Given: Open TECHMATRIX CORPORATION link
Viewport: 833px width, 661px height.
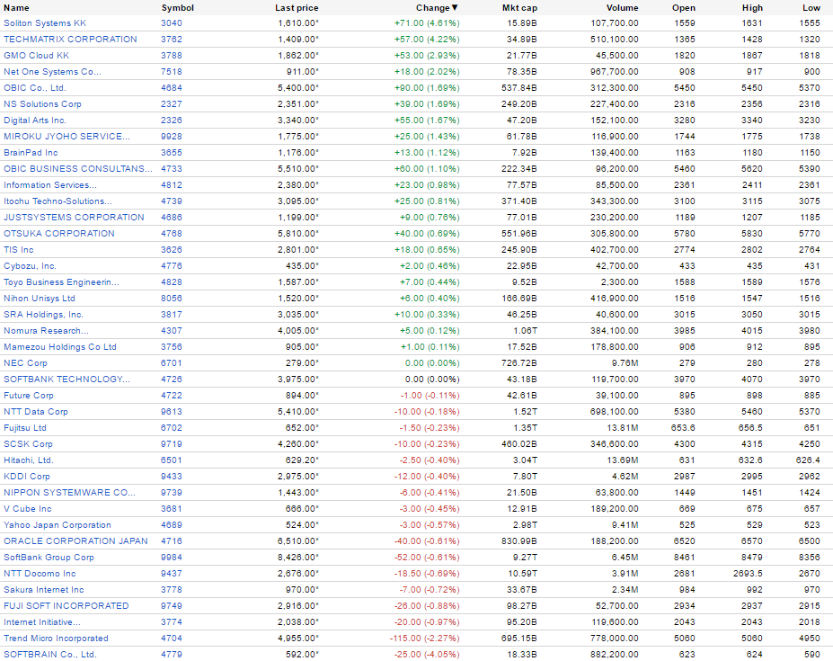Looking at the screenshot, I should click(x=70, y=40).
